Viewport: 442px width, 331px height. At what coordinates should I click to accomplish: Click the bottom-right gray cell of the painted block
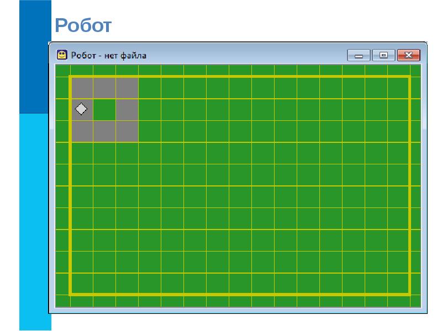coord(127,131)
